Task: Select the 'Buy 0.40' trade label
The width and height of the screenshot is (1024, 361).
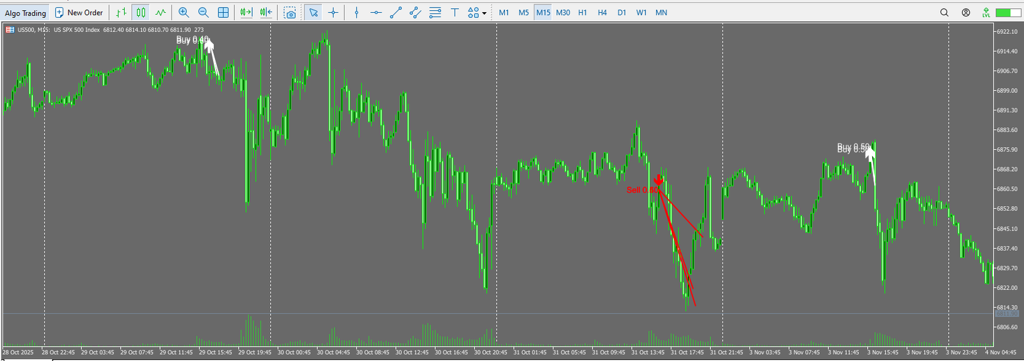Action: 193,40
